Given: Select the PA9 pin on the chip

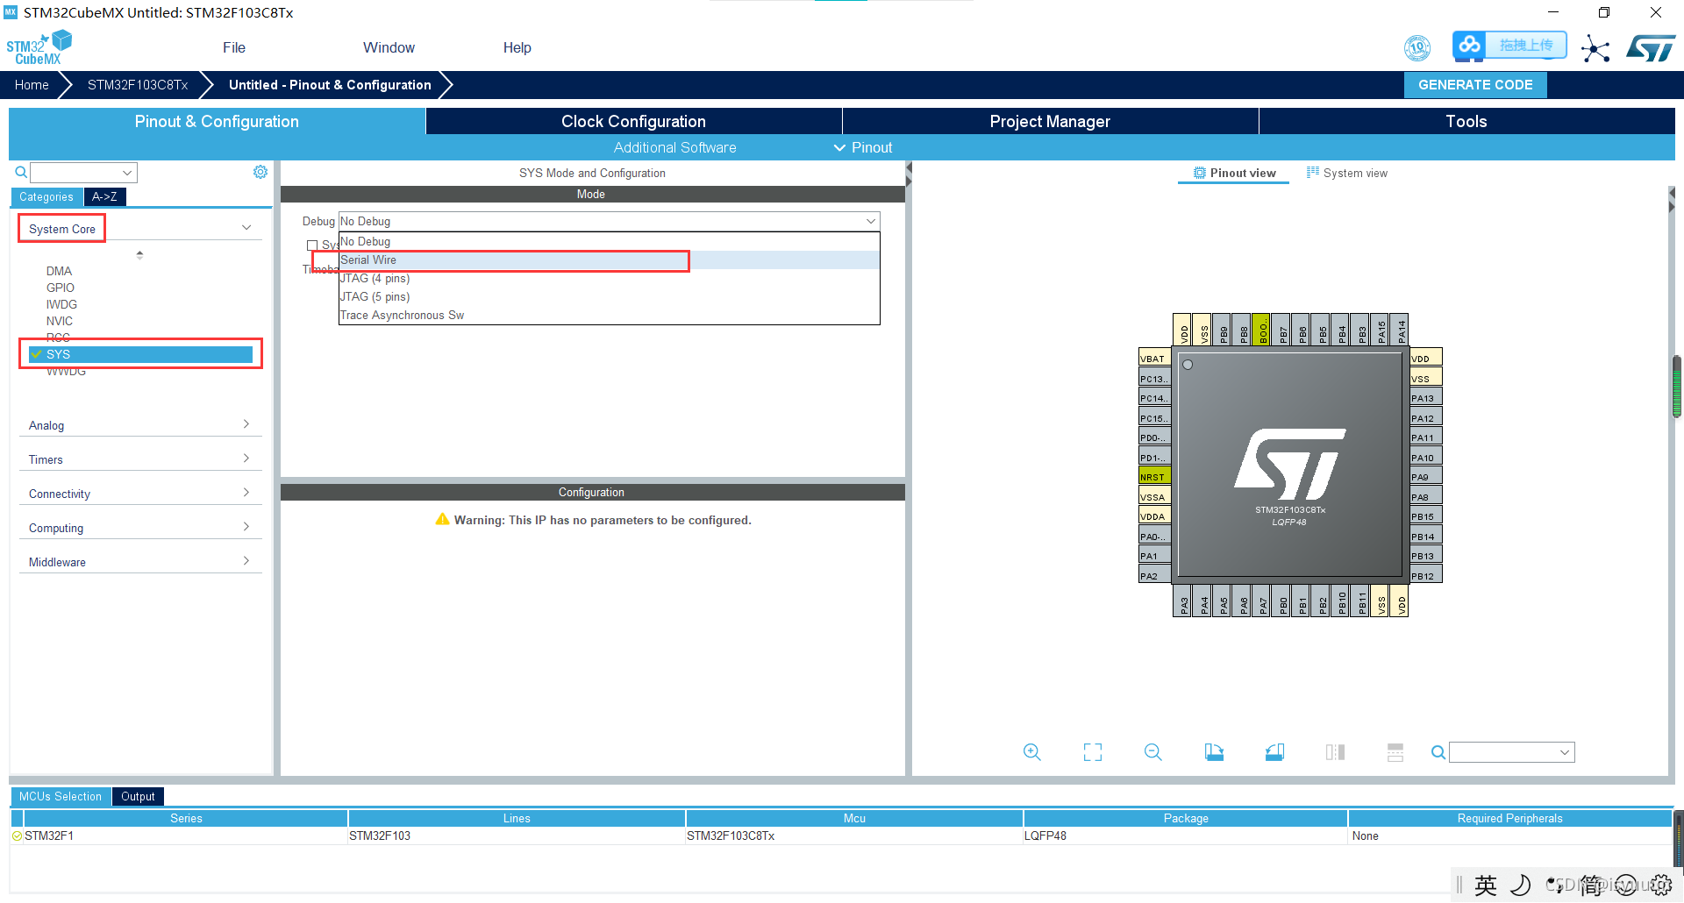Looking at the screenshot, I should 1426,477.
